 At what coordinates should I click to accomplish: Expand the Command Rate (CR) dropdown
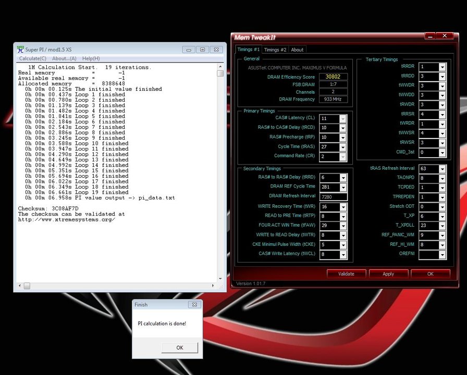(x=343, y=157)
